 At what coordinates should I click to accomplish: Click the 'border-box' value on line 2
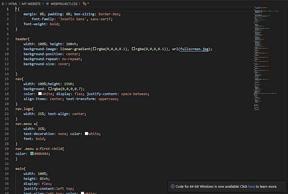(x=108, y=14)
